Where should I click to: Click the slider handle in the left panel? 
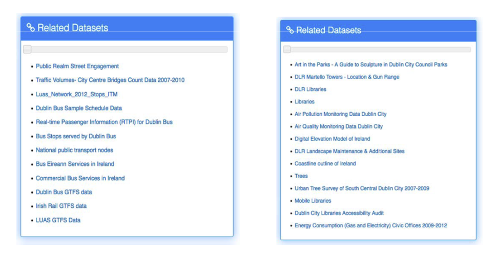tap(27, 49)
